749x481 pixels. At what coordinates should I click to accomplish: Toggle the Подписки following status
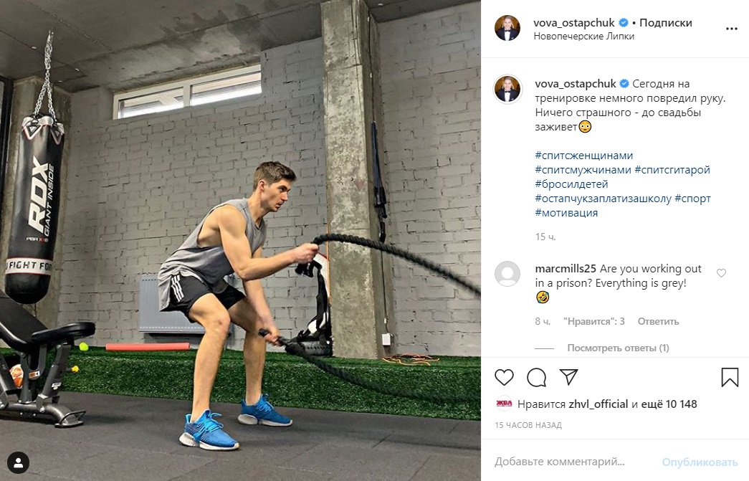666,22
